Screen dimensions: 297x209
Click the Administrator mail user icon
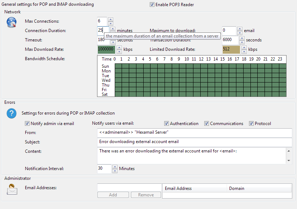pyautogui.click(x=12, y=188)
